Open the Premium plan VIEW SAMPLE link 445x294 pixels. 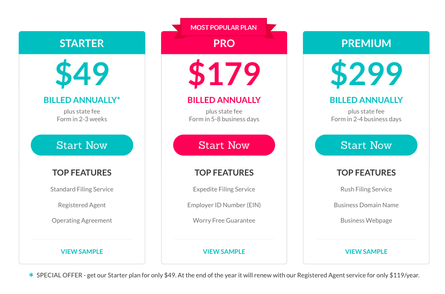point(366,251)
